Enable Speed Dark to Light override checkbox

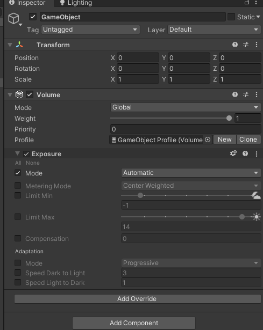pyautogui.click(x=18, y=273)
